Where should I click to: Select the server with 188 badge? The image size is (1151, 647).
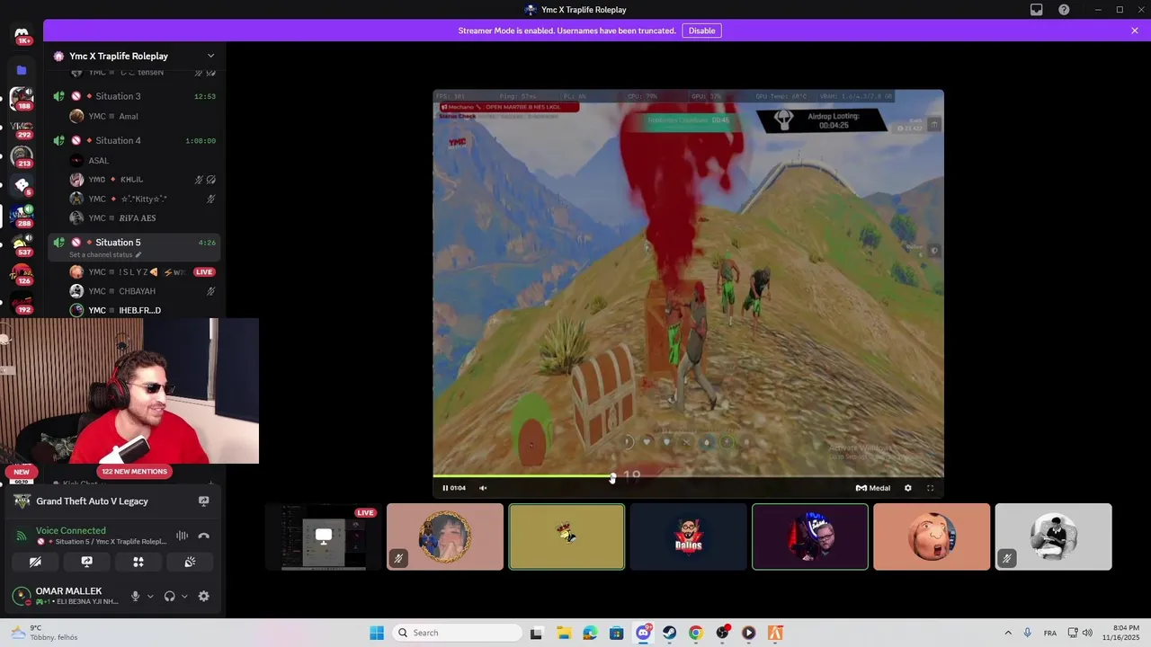22,98
